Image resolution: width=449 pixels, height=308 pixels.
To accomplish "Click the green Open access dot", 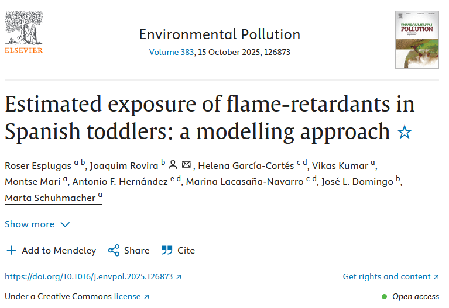I will tap(384, 296).
